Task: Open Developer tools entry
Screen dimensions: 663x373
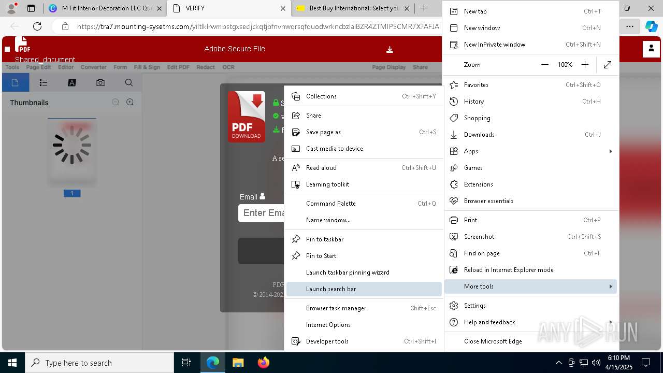Action: point(364,341)
